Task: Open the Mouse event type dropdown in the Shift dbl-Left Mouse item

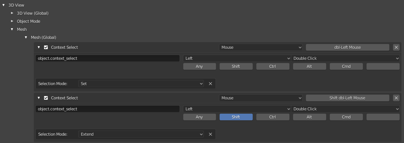Action: click(261, 98)
